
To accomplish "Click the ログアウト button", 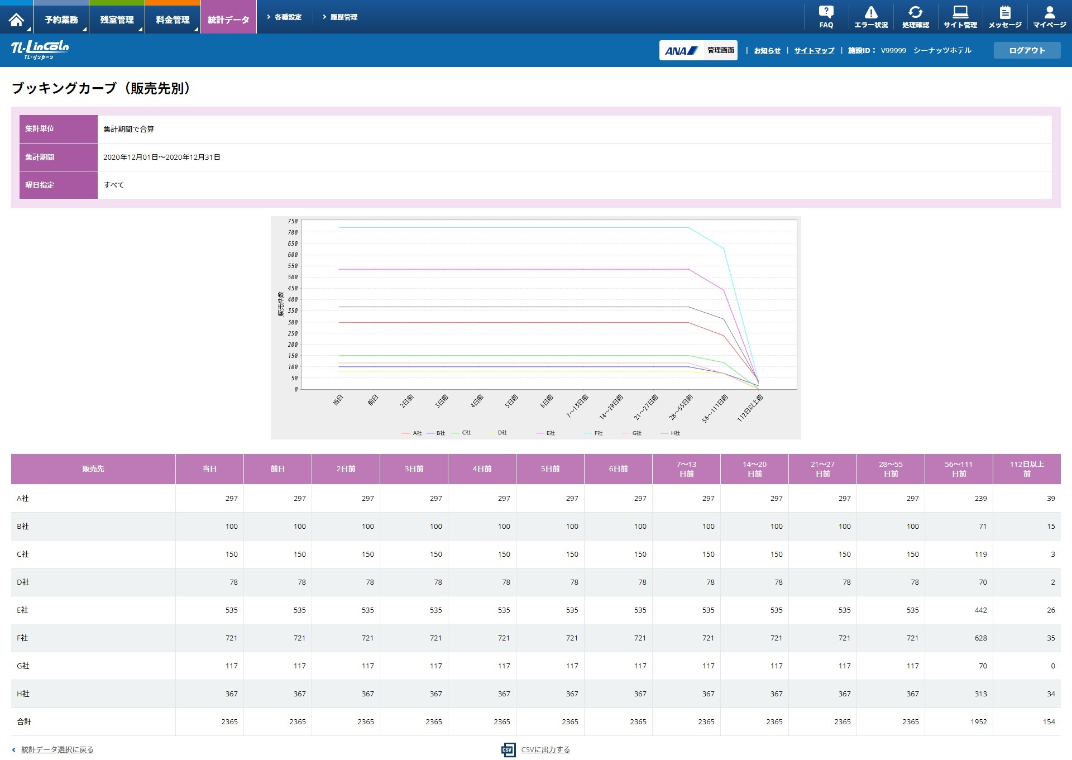I will tap(1026, 50).
